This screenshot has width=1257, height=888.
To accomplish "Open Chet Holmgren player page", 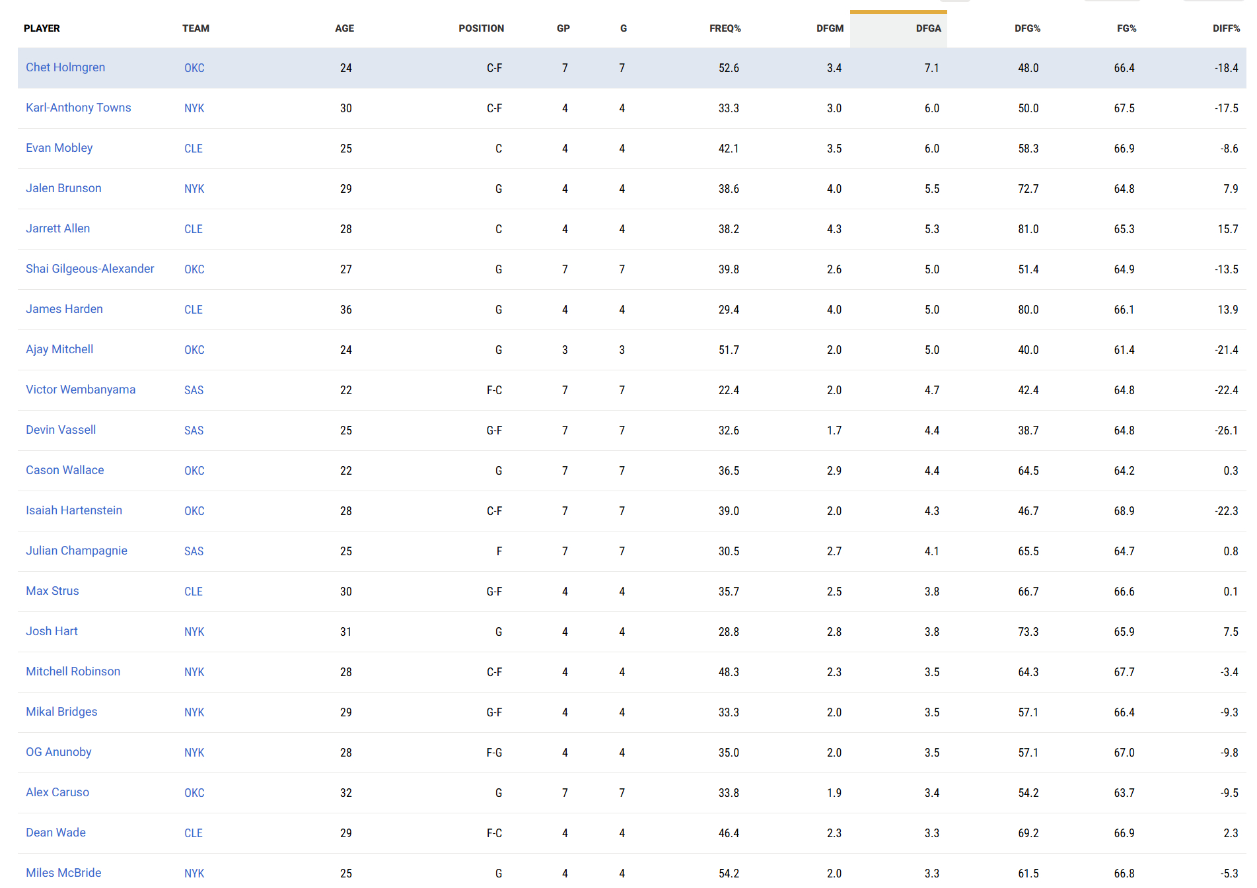I will (x=65, y=67).
